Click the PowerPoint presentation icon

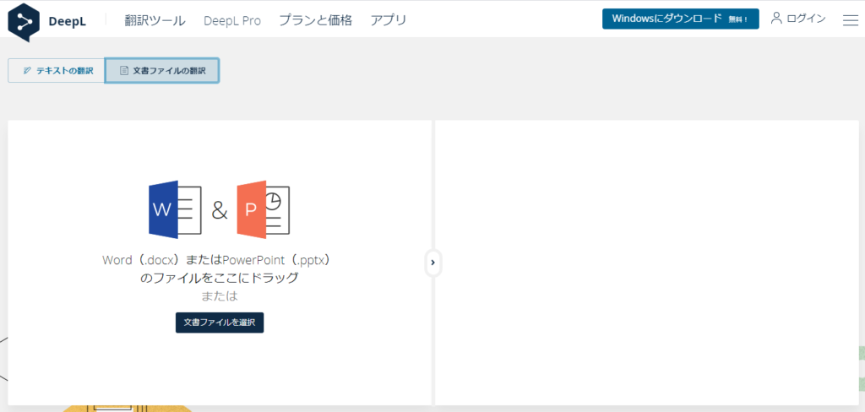click(x=264, y=209)
